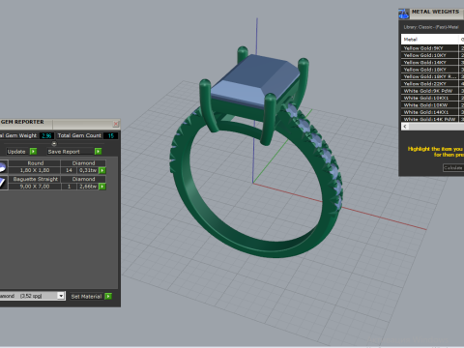Click the Metal column header
Screen dimensions: 464x348
coord(429,40)
